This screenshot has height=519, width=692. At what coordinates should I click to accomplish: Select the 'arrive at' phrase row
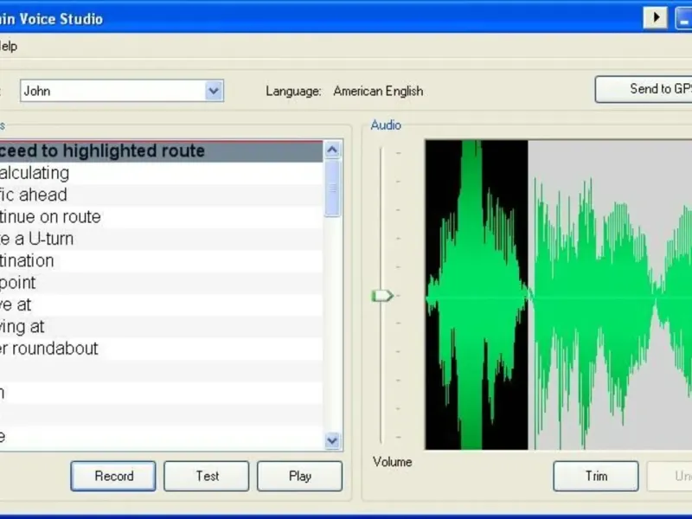click(161, 304)
